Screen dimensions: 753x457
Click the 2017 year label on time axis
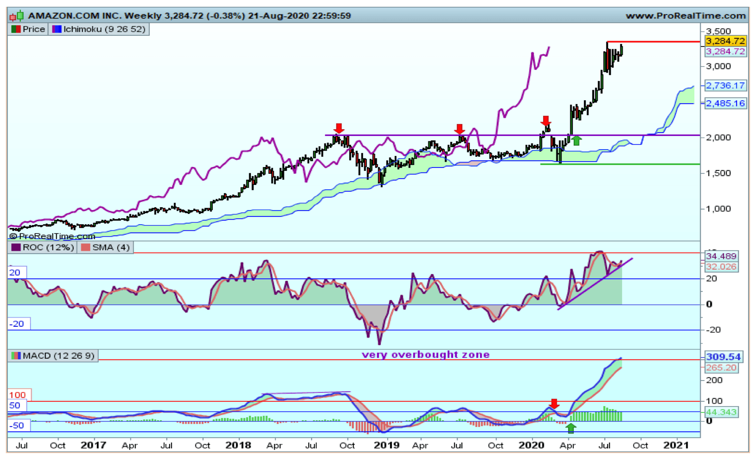93,445
